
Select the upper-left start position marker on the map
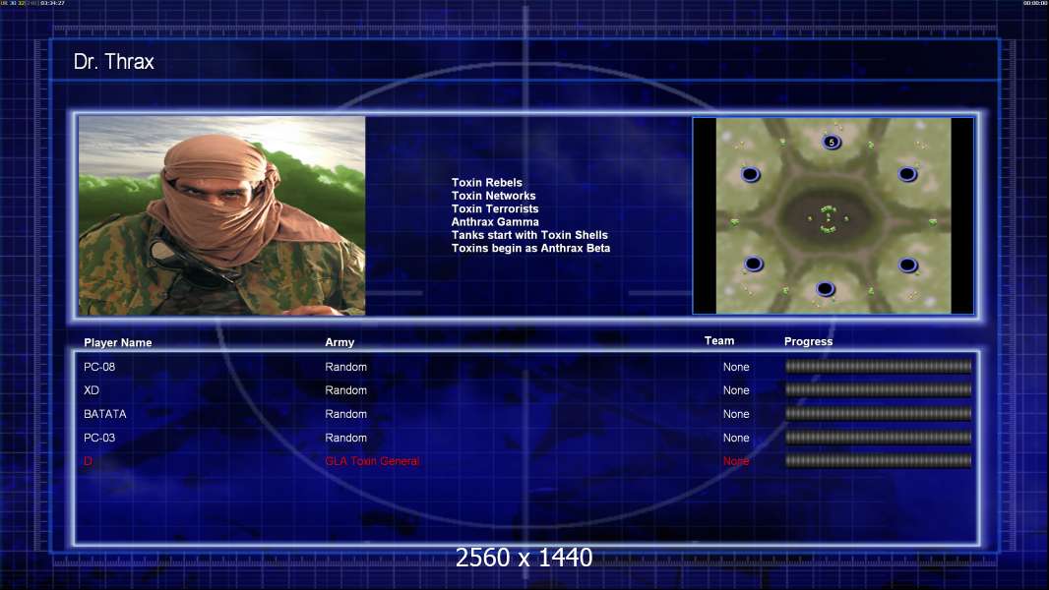(x=751, y=174)
